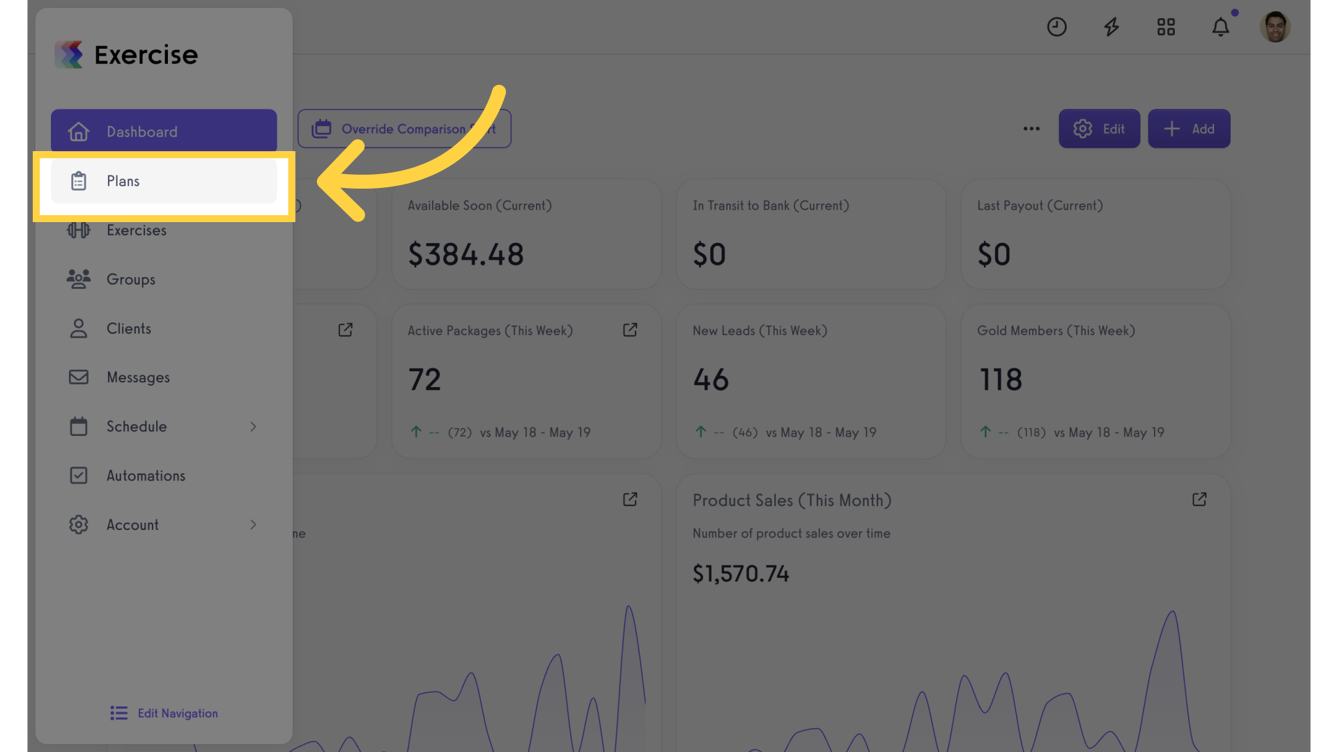
Task: Open the clock history icon
Action: coord(1056,27)
